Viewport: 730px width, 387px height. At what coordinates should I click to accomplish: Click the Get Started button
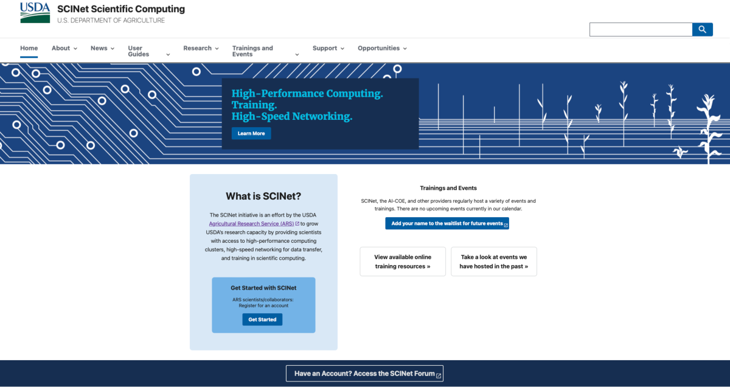[x=262, y=319]
